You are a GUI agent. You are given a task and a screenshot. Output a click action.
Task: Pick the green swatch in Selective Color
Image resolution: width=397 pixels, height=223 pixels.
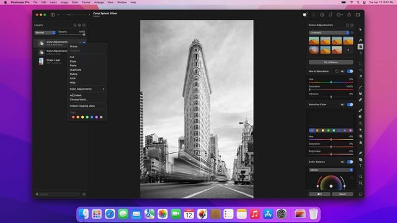click(328, 131)
